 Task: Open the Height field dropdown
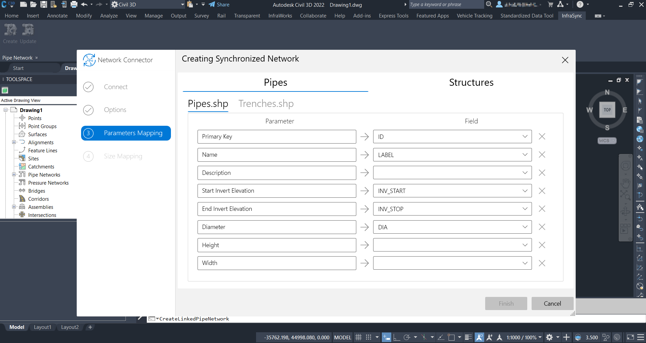pyautogui.click(x=525, y=245)
